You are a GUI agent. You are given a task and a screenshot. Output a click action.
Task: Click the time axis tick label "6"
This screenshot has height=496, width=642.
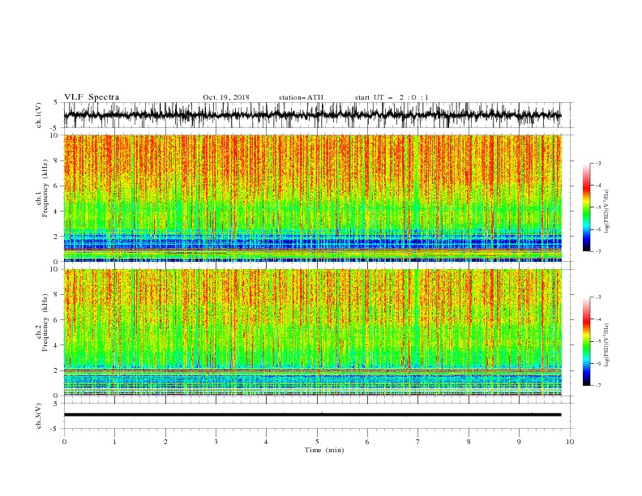367,442
